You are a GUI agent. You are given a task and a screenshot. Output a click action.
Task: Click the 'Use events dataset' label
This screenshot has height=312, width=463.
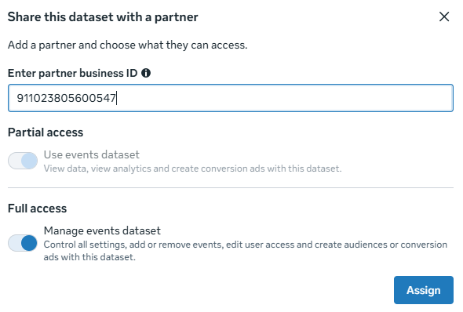[92, 154]
